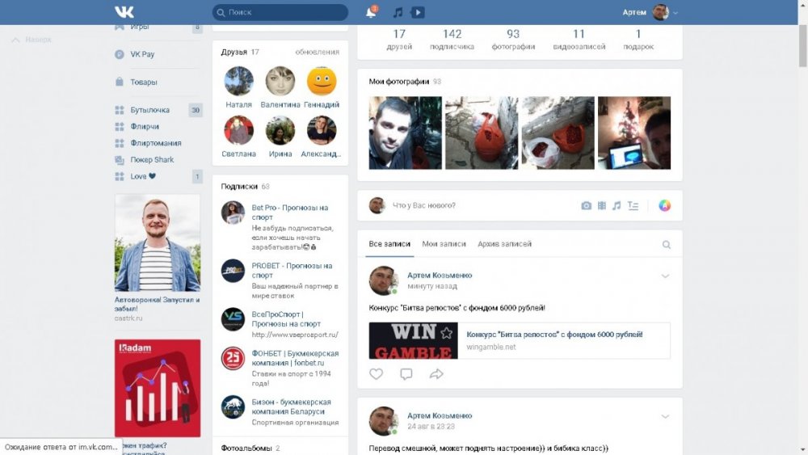The width and height of the screenshot is (808, 455).
Task: Click the VK logo in header
Action: pos(124,12)
